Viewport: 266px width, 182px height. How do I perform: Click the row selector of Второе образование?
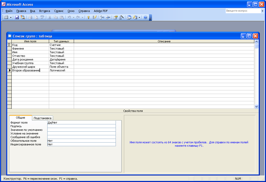(x=9, y=70)
